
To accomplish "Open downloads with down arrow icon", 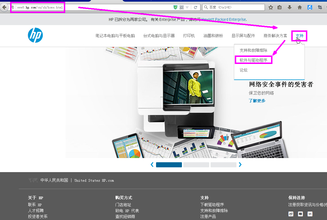I will tap(289, 8).
